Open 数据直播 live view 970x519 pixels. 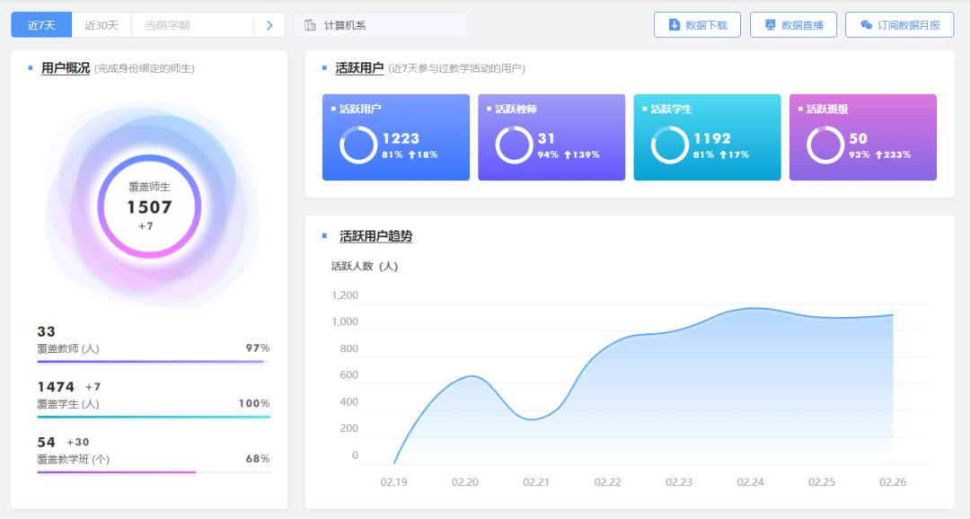pyautogui.click(x=793, y=25)
